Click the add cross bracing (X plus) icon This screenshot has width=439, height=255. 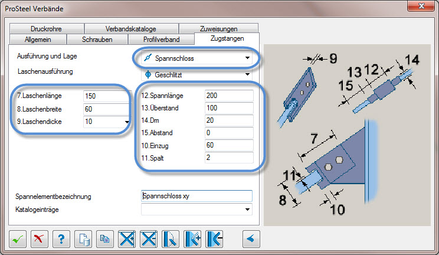(127, 239)
